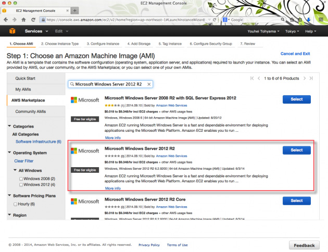Collapse the Operating System section

pyautogui.click(x=9, y=152)
